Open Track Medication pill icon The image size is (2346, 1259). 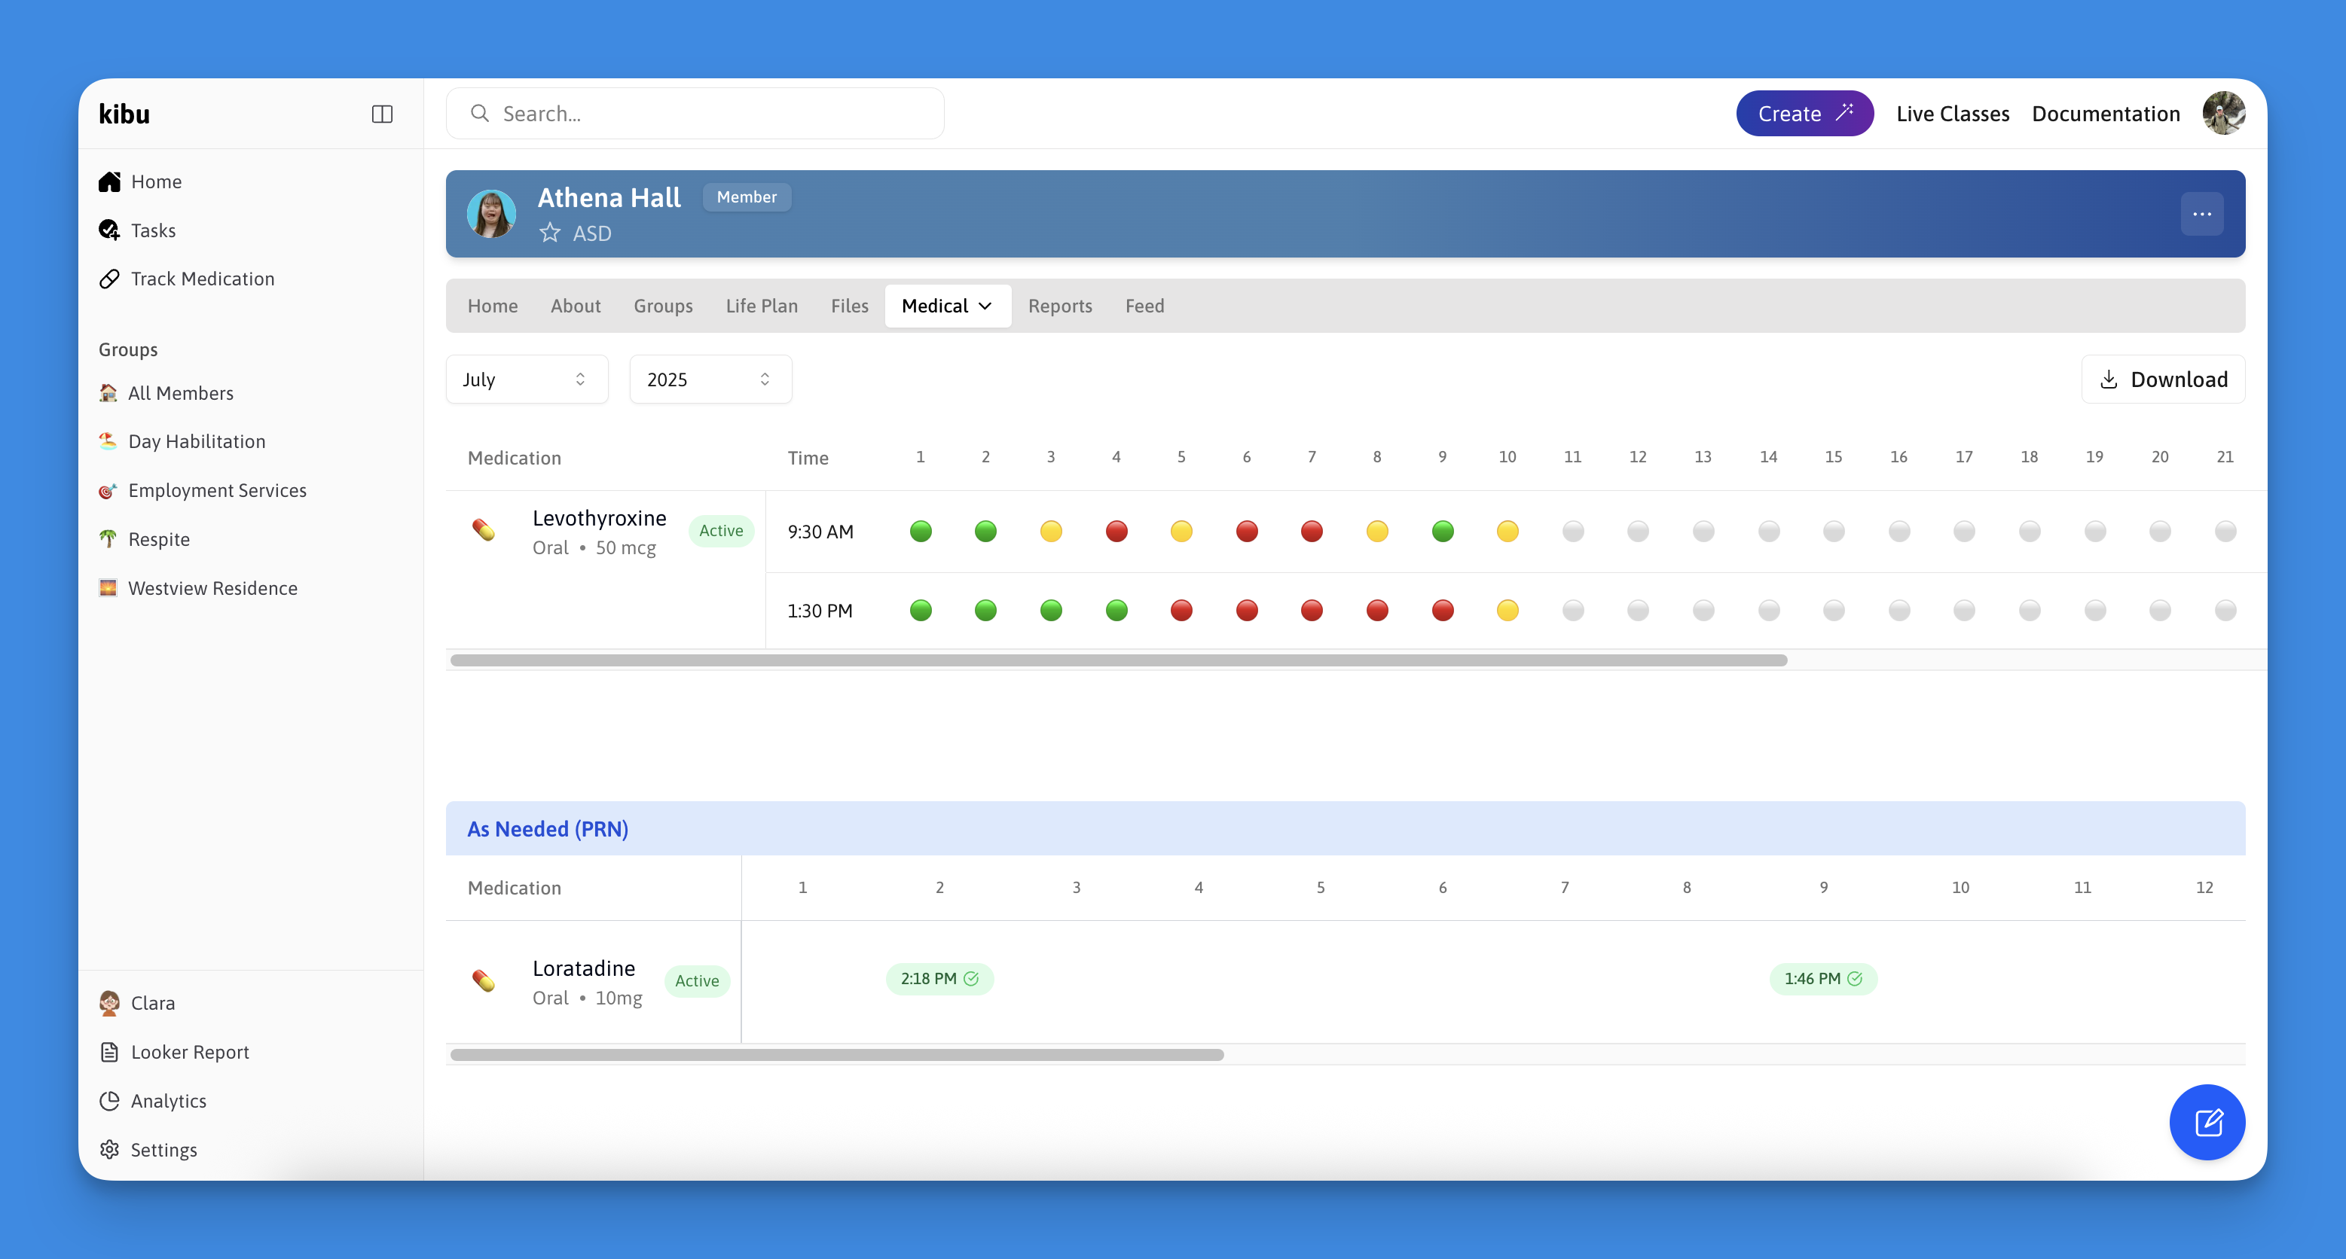pos(109,279)
